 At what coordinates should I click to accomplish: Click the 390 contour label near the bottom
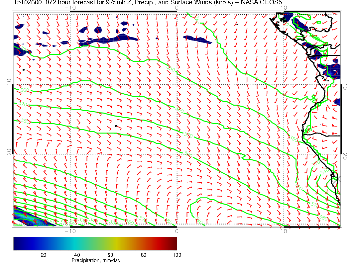[x=199, y=221]
